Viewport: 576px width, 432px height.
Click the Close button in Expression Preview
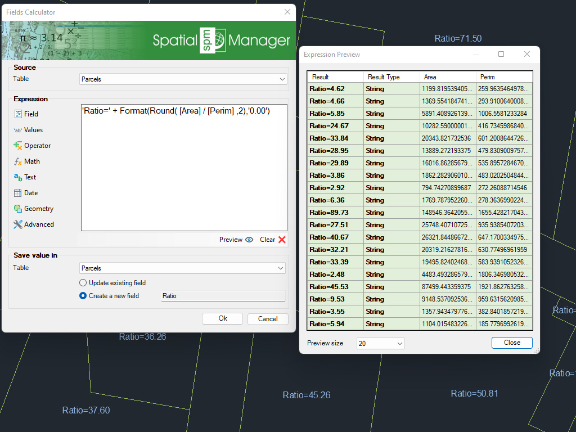pos(512,343)
